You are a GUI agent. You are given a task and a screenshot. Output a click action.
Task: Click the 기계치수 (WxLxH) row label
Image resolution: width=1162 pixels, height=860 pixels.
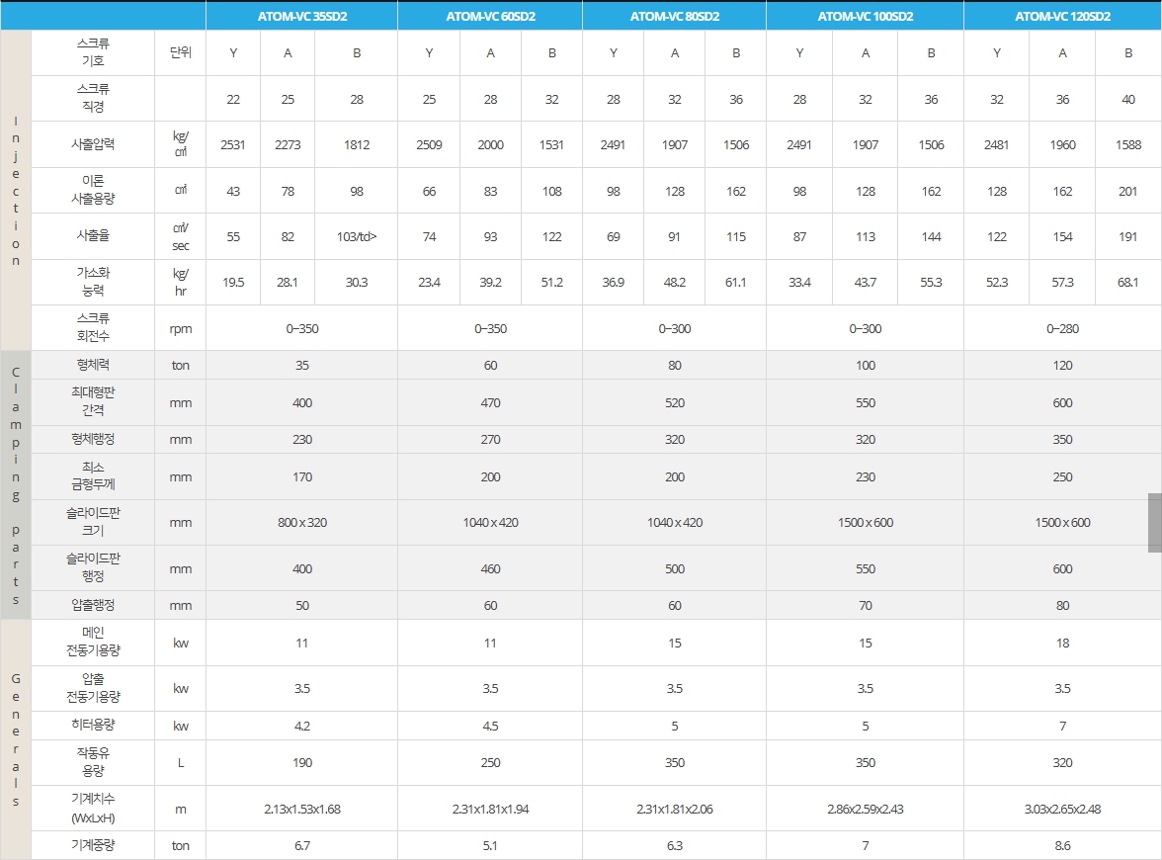pyautogui.click(x=93, y=809)
